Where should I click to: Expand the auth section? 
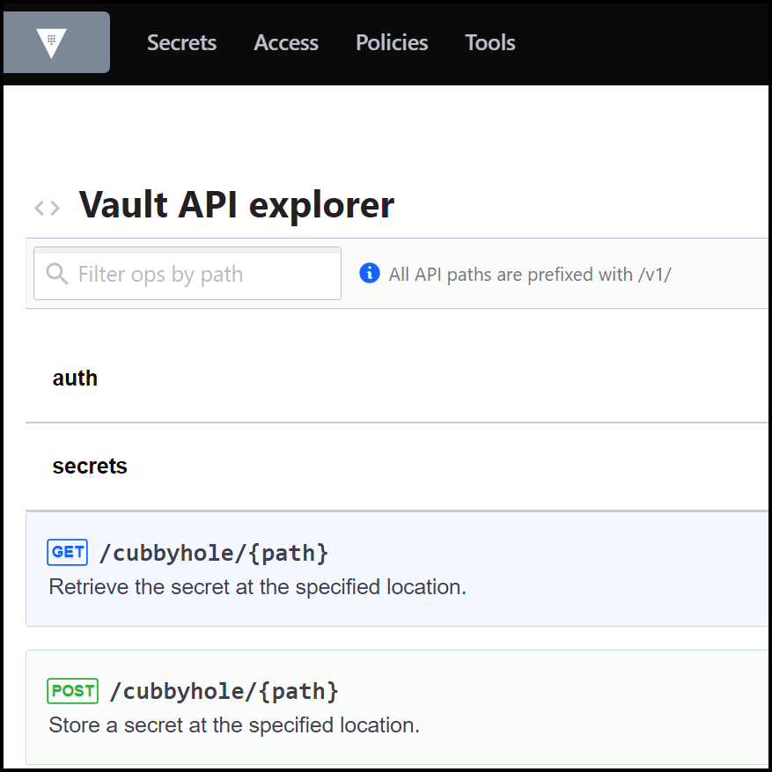tap(75, 378)
